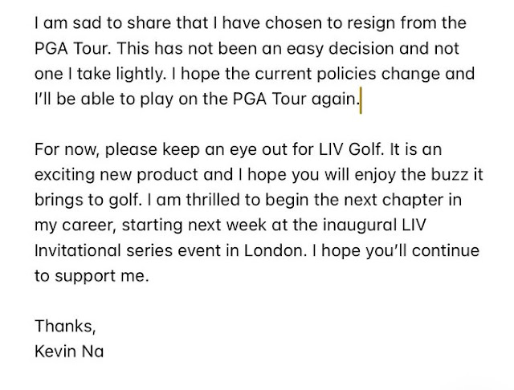Viewport: 514px width, 390px height.
Task: Click the word "support" in the last line
Action: point(84,277)
